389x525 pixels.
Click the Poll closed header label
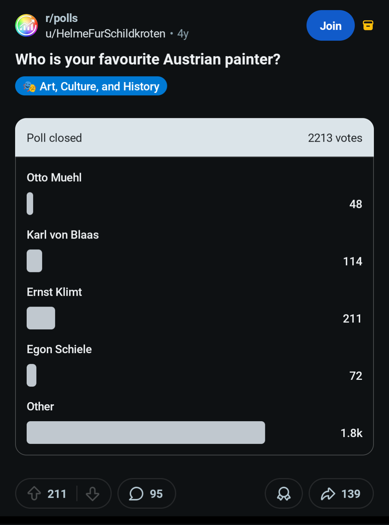54,138
